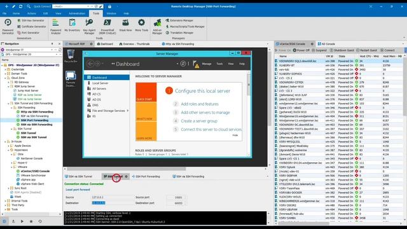Viewport: 407px width, 229px height.
Task: Open the Password Generator tool
Action: (8, 27)
